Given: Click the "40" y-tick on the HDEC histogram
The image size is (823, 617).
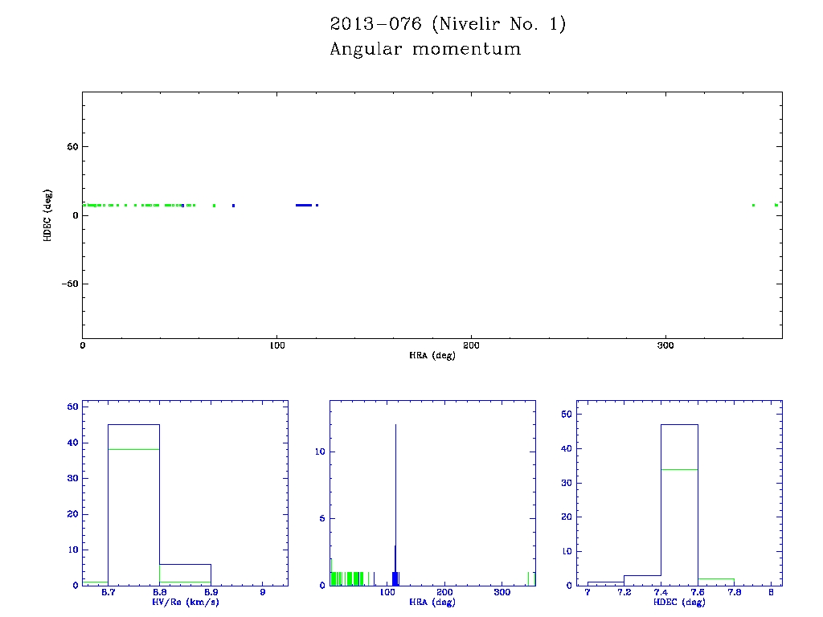Looking at the screenshot, I should (567, 448).
